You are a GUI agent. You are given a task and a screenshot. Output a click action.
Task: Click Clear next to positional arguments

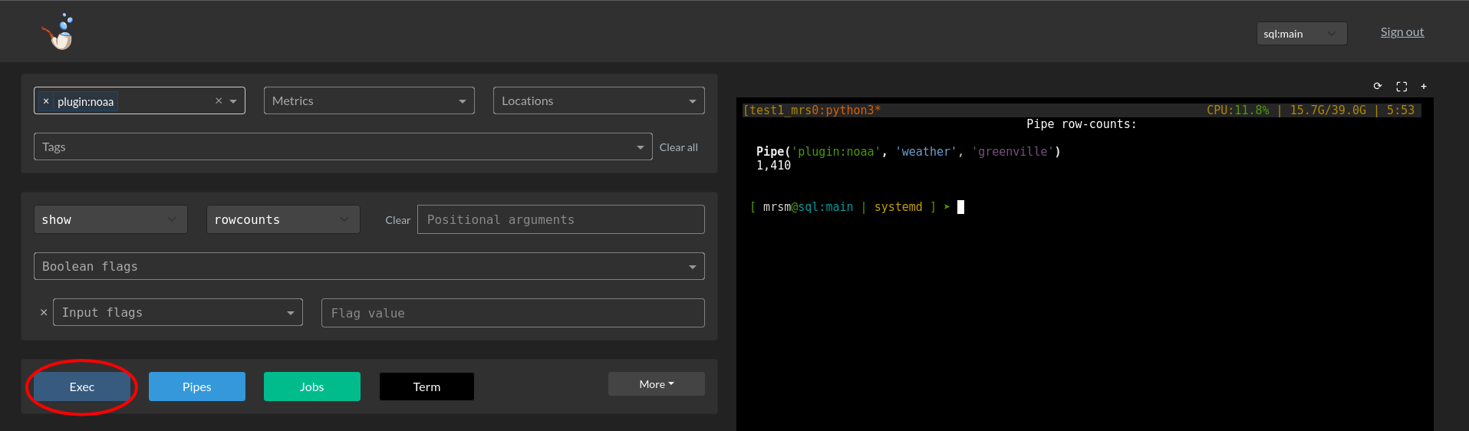pos(397,220)
